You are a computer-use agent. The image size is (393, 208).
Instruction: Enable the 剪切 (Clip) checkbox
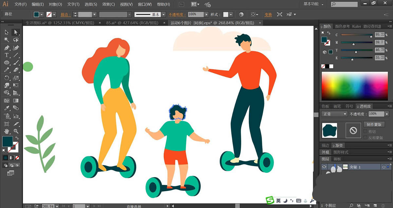pyautogui.click(x=365, y=132)
